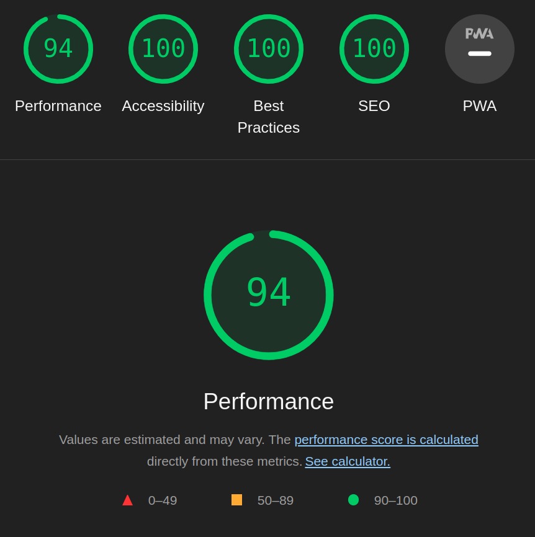Open the "performance score is calculated" link
Viewport: 535px width, 537px height.
[x=386, y=440]
